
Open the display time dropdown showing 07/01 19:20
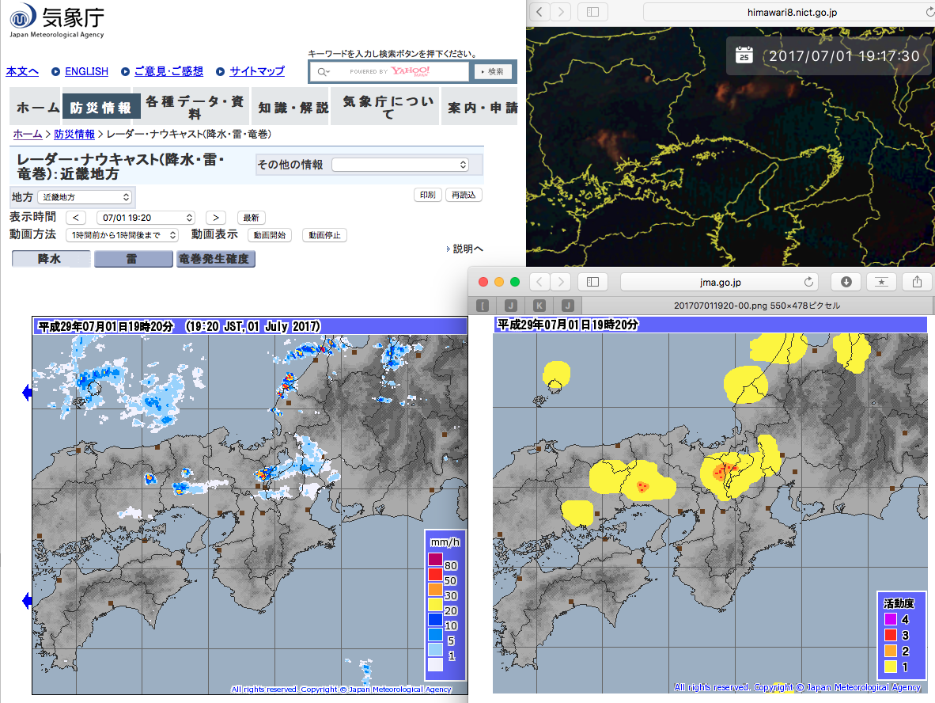[146, 218]
